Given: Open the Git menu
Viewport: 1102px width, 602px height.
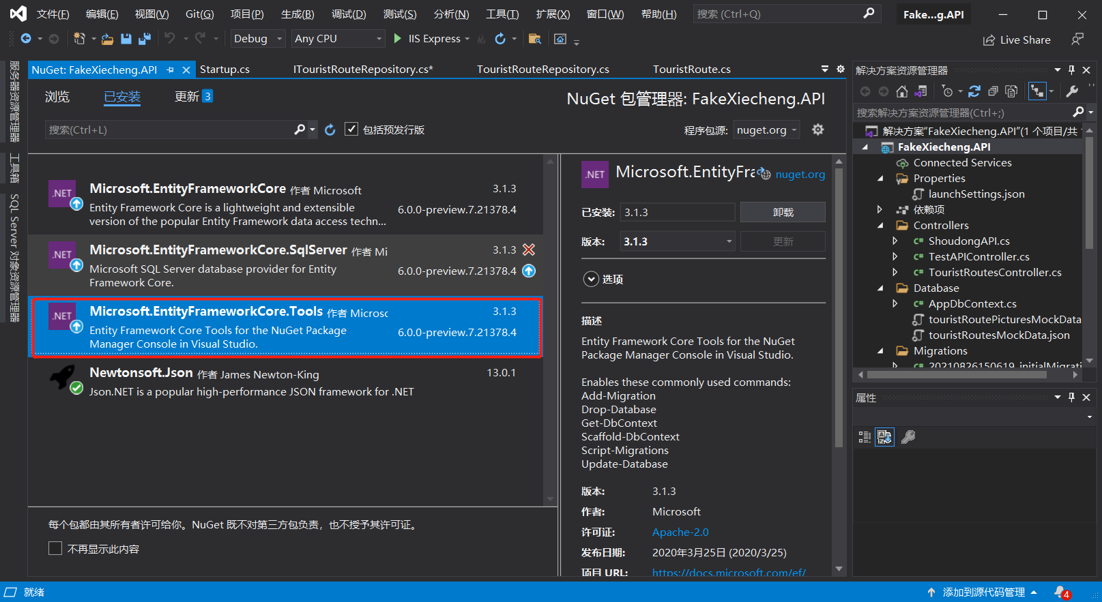Looking at the screenshot, I should [x=200, y=14].
